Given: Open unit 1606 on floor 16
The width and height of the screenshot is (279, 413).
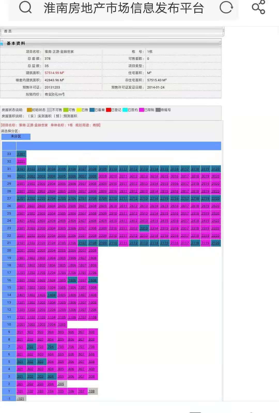Looking at the screenshot, I should click(x=72, y=280).
